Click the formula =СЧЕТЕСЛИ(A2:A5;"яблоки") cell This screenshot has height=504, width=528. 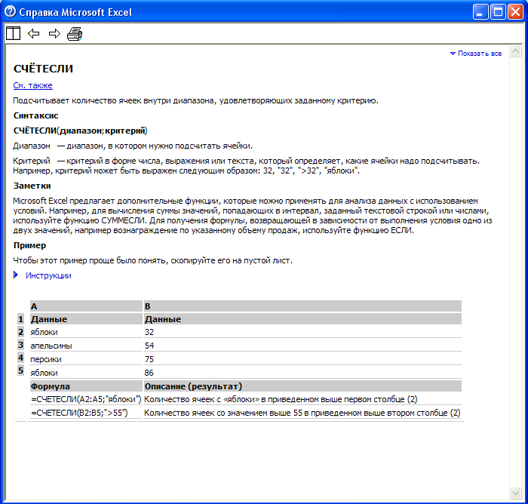85,399
